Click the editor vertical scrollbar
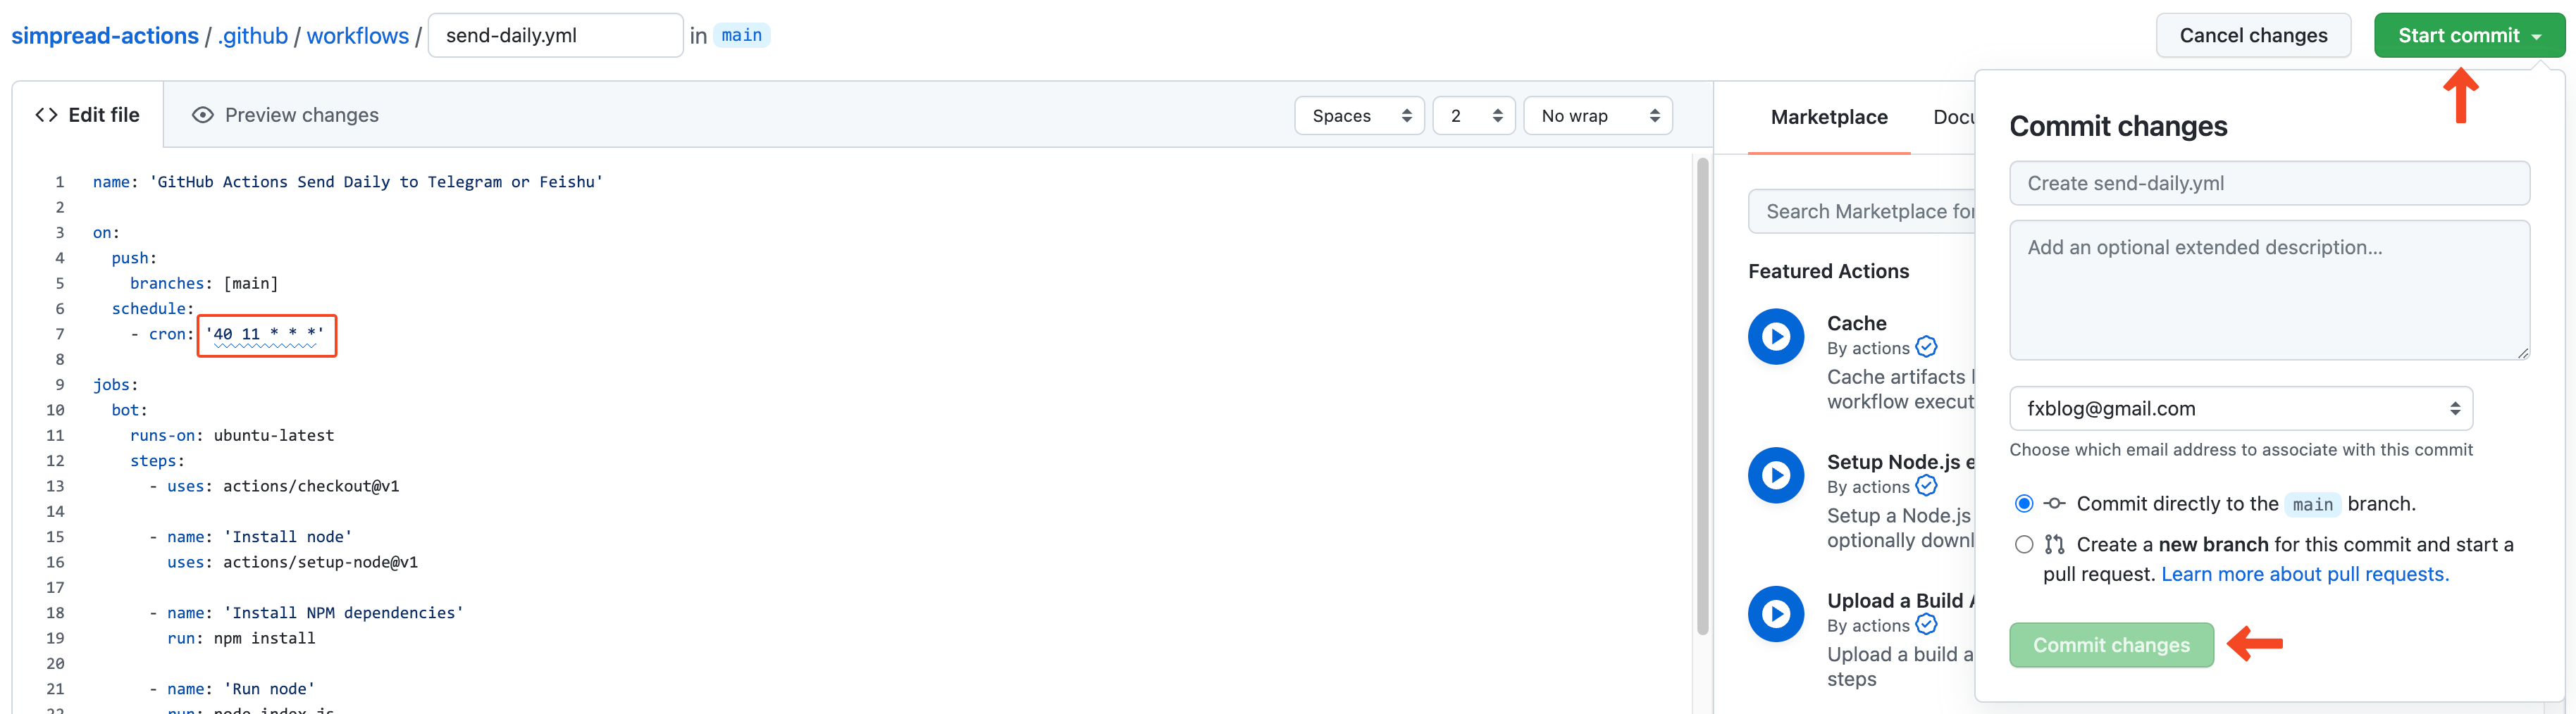The image size is (2576, 714). tap(1702, 395)
